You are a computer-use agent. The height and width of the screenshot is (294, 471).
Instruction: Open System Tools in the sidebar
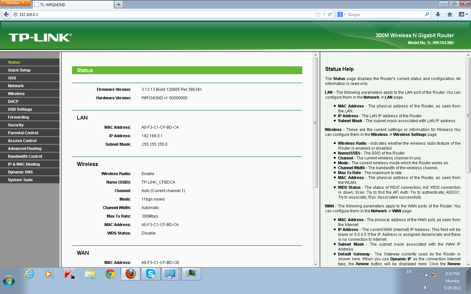pyautogui.click(x=30, y=180)
